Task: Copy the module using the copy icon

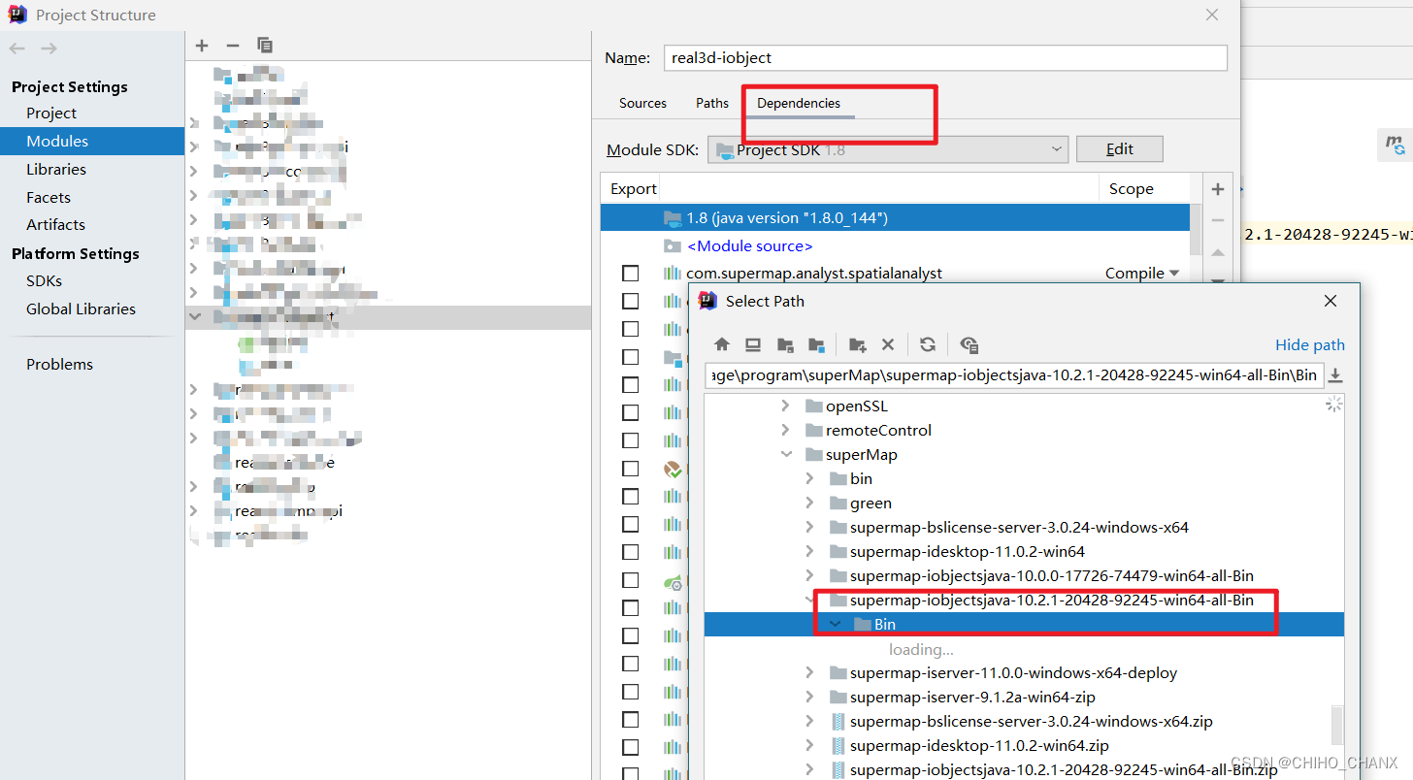Action: point(264,45)
